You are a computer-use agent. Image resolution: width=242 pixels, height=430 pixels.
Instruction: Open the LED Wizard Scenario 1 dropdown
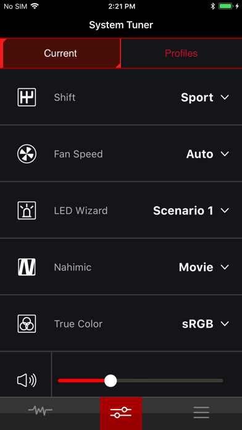(x=191, y=210)
